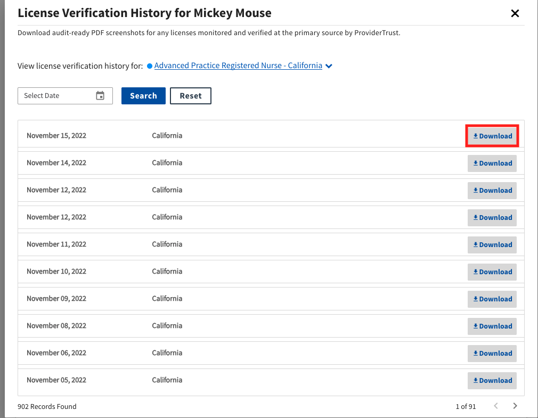The width and height of the screenshot is (538, 418).
Task: Go to next page of records
Action: 515,406
